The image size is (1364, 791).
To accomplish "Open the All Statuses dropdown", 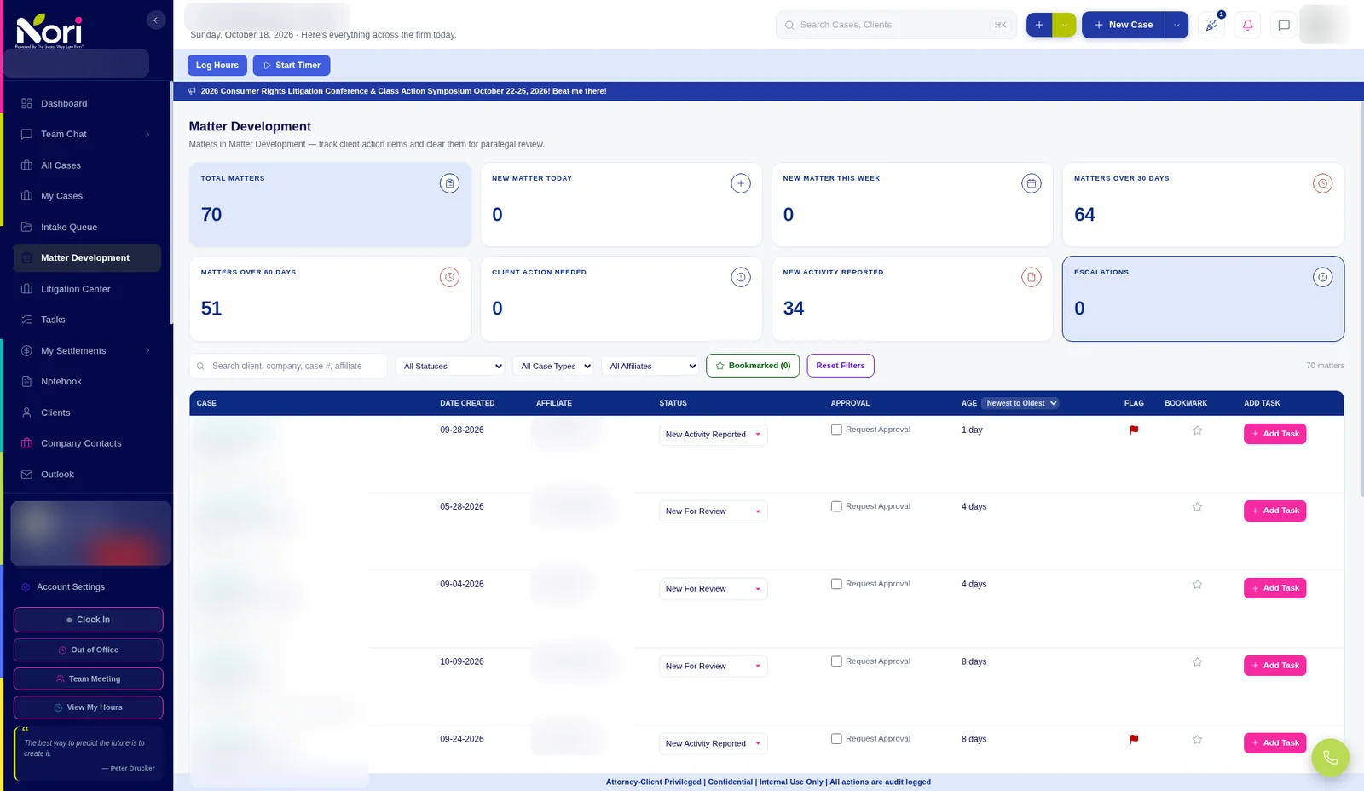I will (x=450, y=367).
